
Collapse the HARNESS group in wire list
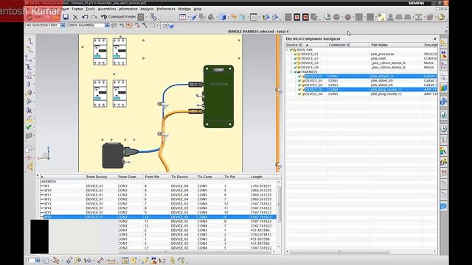tap(49, 182)
